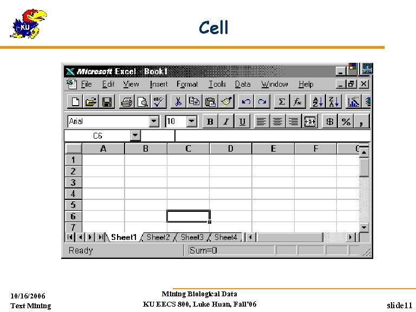Select row 3 header
The height and width of the screenshot is (312, 416).
74,183
